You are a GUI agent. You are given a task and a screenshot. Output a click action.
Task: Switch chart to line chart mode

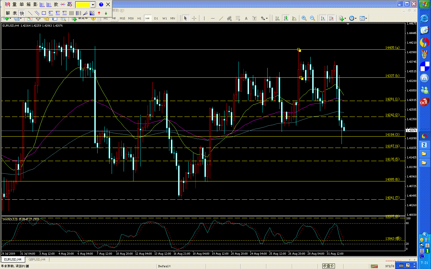pyautogui.click(x=294, y=18)
